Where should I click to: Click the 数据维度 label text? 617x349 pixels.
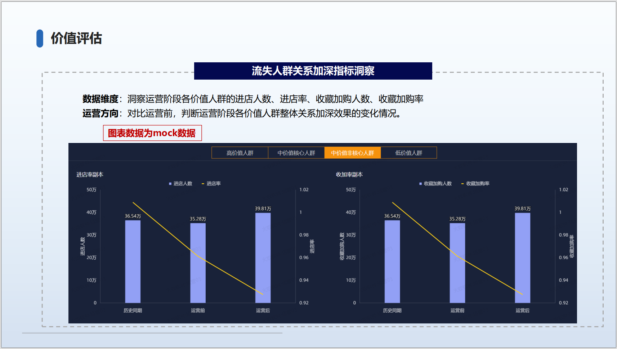tap(100, 99)
